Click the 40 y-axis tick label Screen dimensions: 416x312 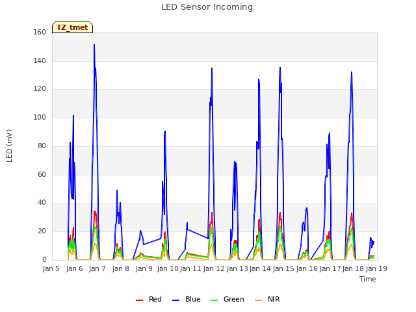[x=42, y=202]
